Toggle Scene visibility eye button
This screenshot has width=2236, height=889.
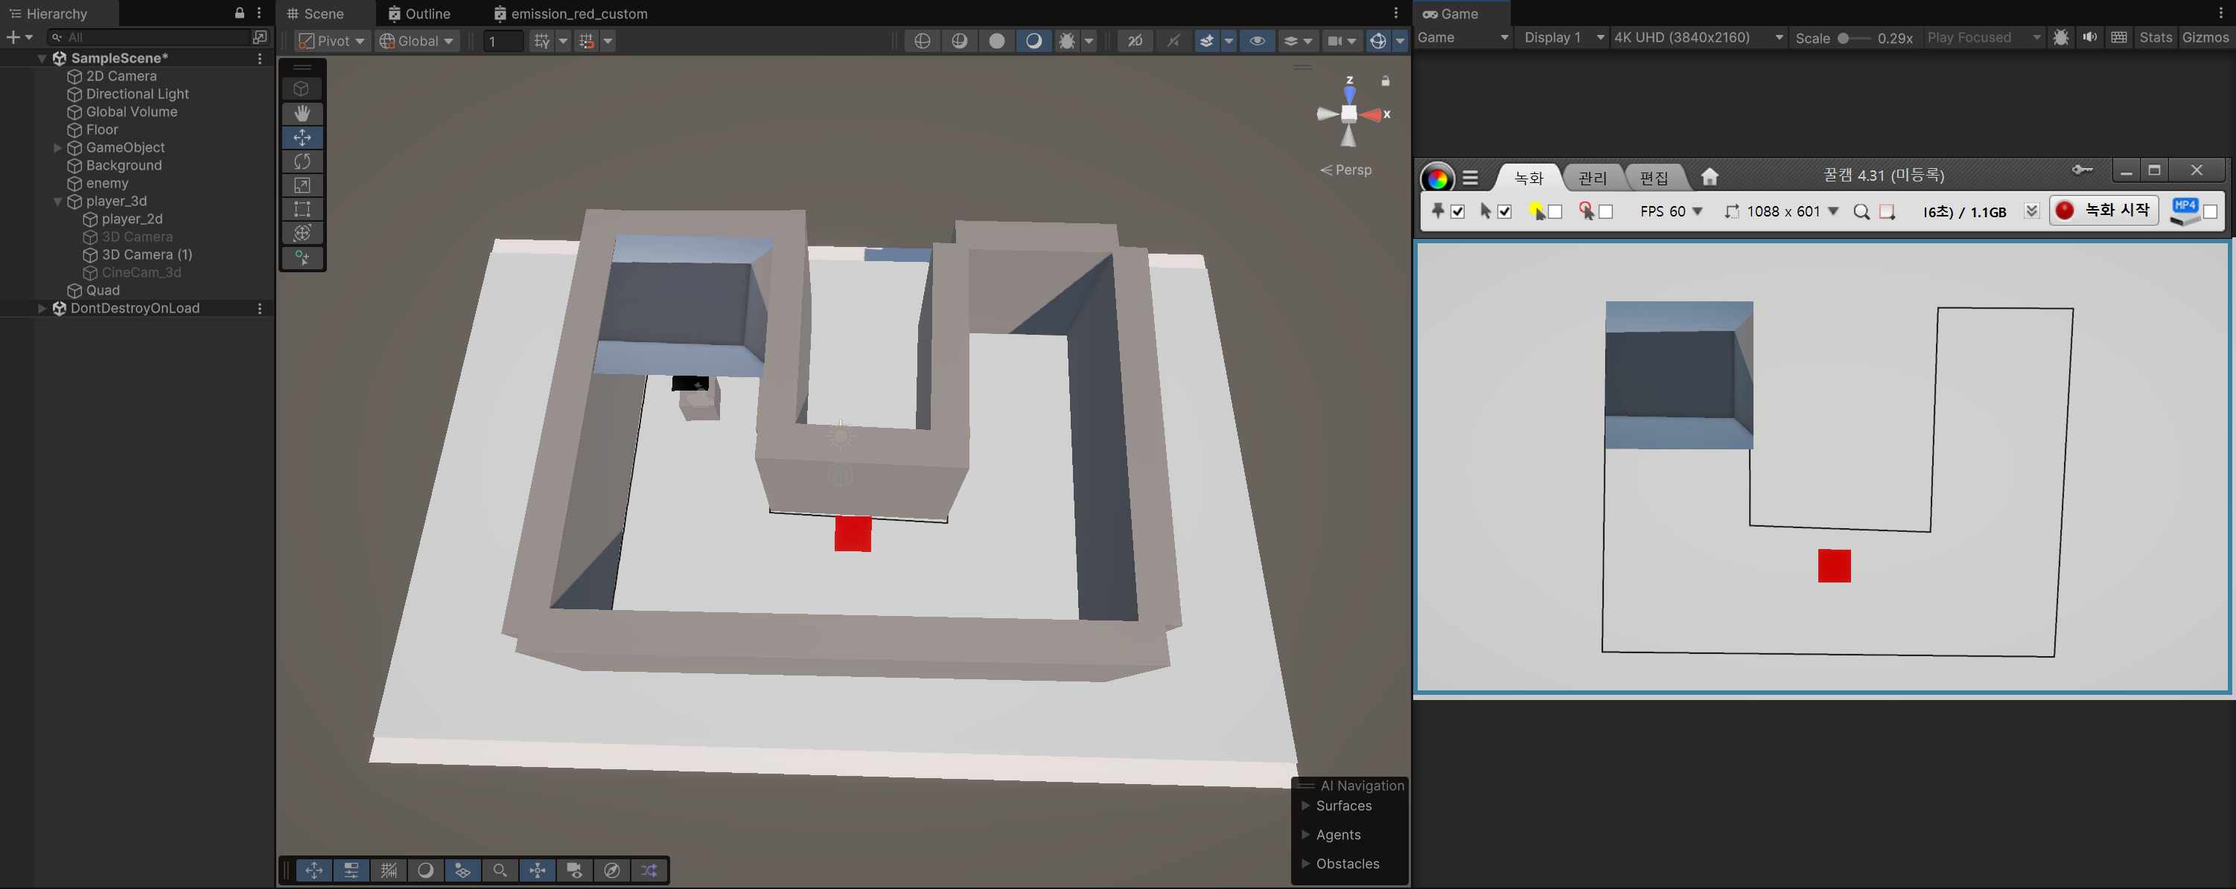(1256, 41)
